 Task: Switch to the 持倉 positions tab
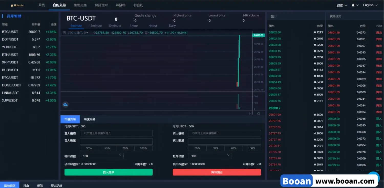(26, 185)
